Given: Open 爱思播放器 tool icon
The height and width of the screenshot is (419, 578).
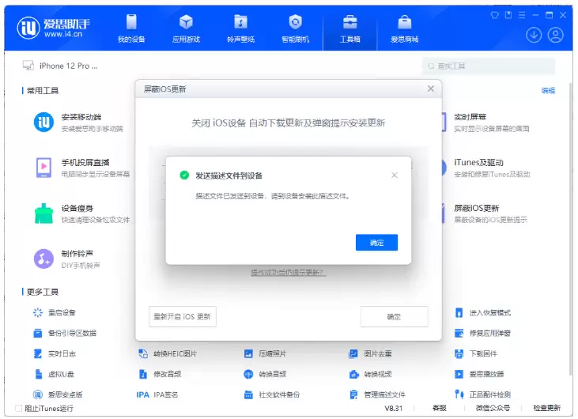Looking at the screenshot, I should tap(459, 374).
